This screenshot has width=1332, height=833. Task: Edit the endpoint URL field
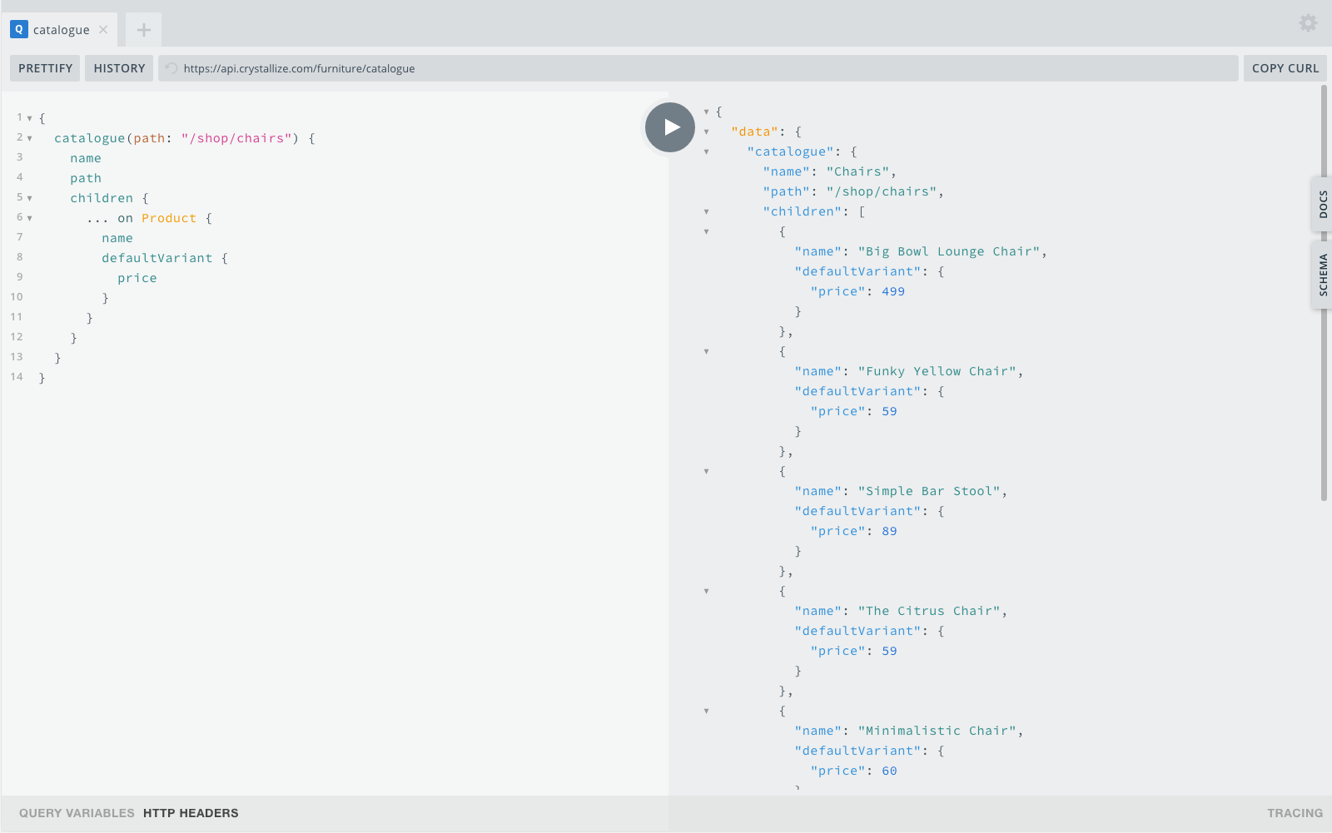point(698,68)
